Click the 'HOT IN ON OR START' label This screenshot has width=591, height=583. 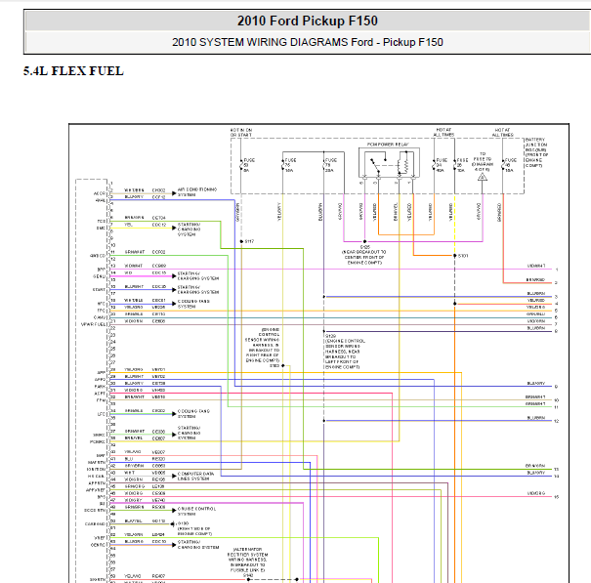(241, 132)
